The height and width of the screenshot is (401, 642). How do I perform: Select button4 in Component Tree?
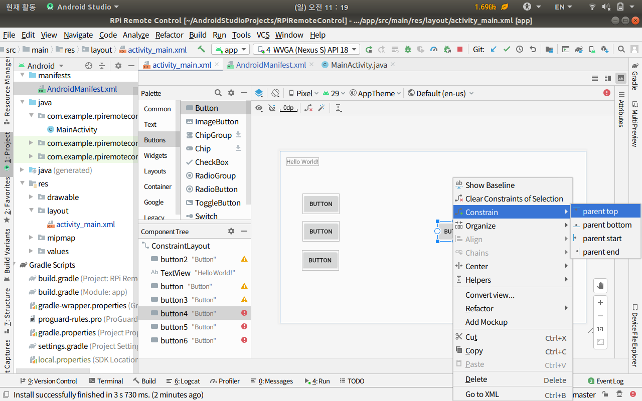[x=195, y=313]
